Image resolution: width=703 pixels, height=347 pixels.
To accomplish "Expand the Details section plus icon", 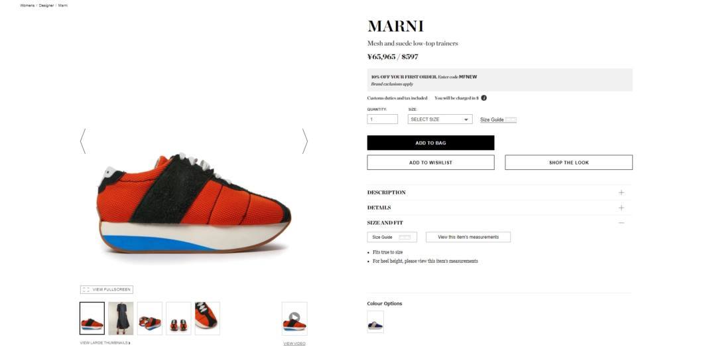I will tap(621, 208).
